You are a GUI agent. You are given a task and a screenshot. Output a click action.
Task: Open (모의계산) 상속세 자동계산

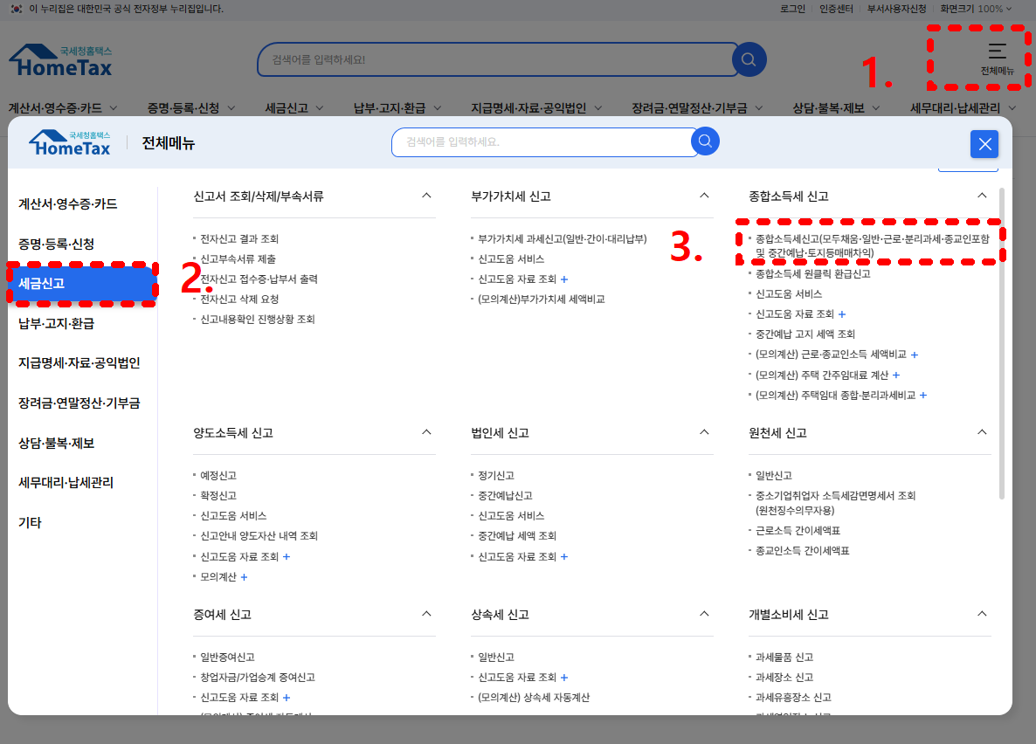[x=534, y=698]
